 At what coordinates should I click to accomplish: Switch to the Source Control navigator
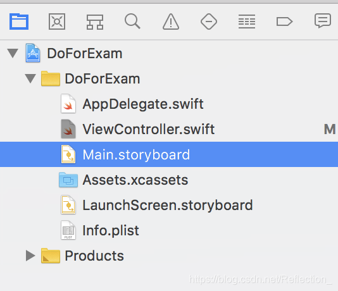(57, 22)
